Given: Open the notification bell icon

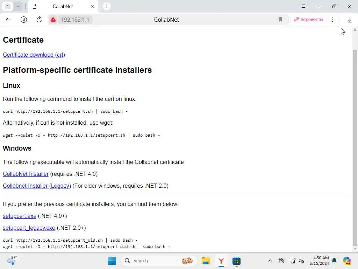Looking at the screenshot, I should pos(334,261).
